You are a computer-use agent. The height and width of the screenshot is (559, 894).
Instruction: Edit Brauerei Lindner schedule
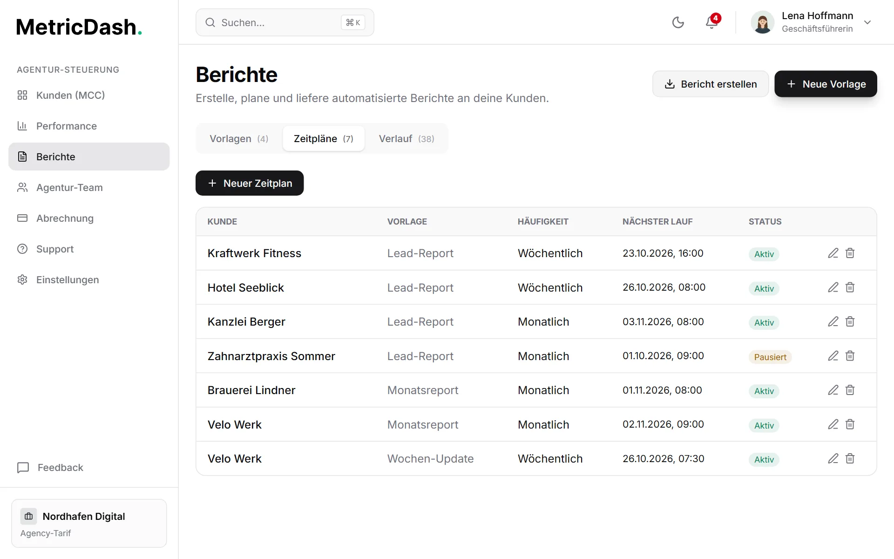[x=833, y=390]
